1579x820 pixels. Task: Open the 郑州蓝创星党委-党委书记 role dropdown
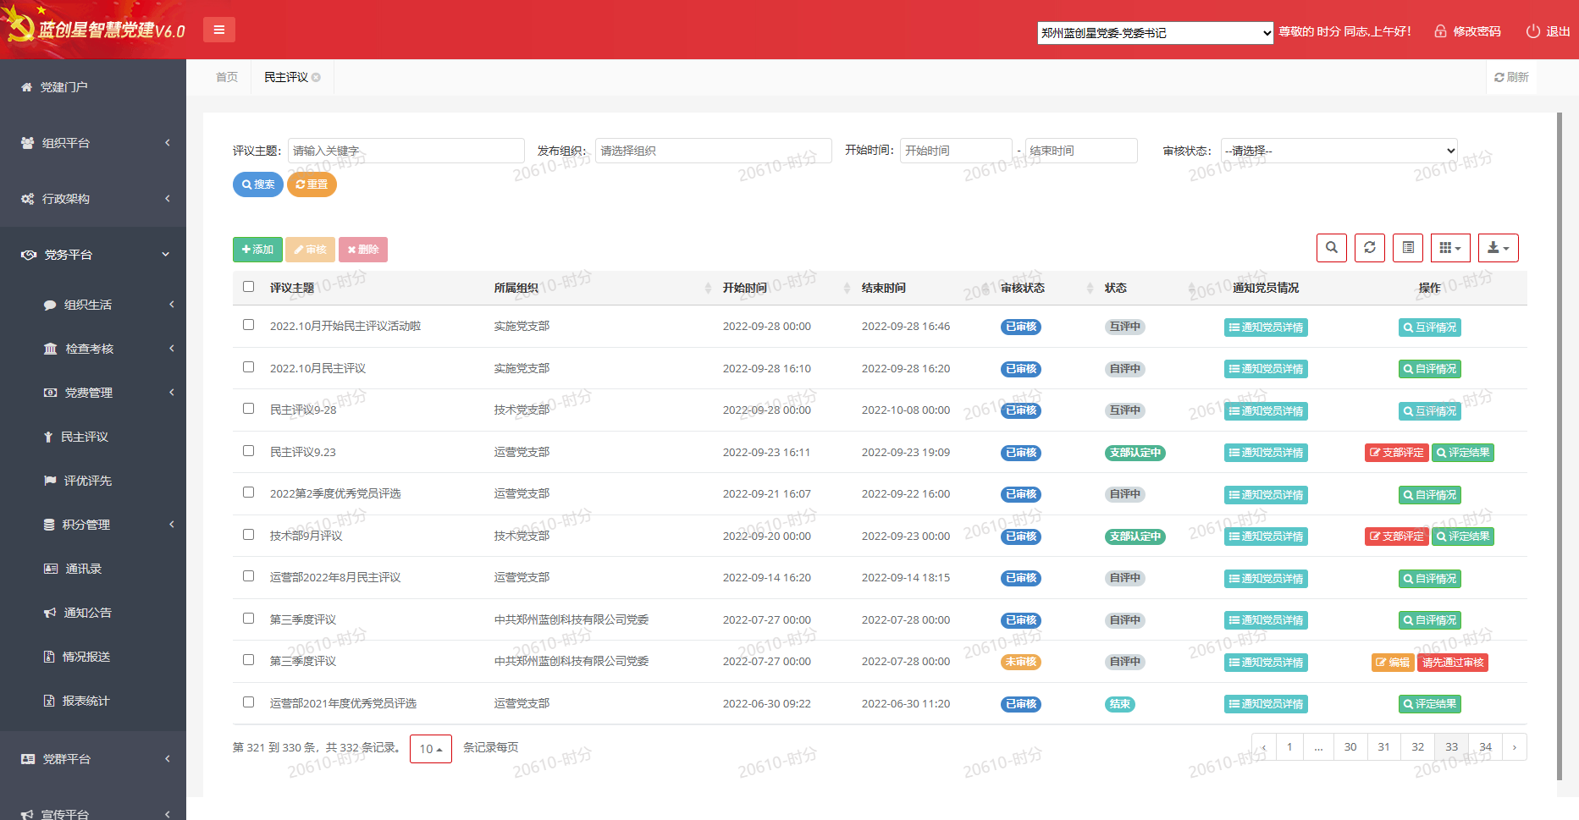coord(1156,33)
